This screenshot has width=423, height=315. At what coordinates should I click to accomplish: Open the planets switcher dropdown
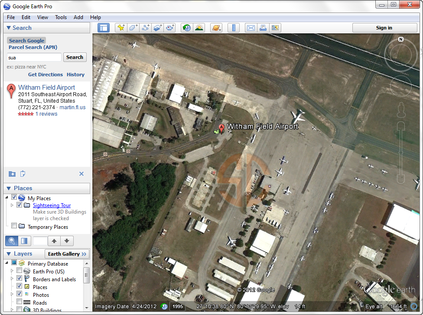pos(216,27)
